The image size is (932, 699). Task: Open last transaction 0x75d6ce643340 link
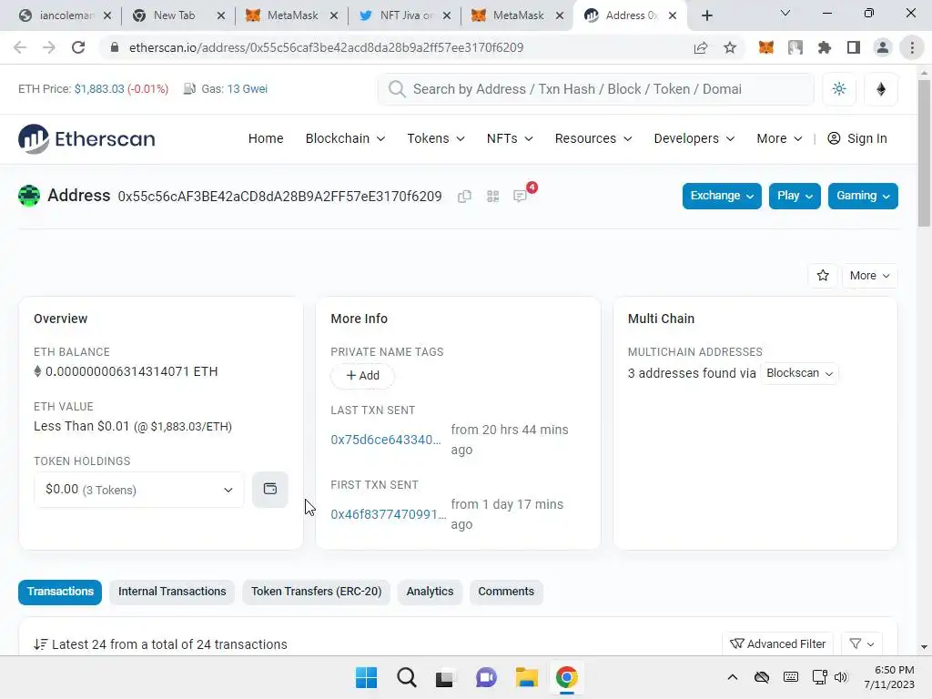coord(386,440)
